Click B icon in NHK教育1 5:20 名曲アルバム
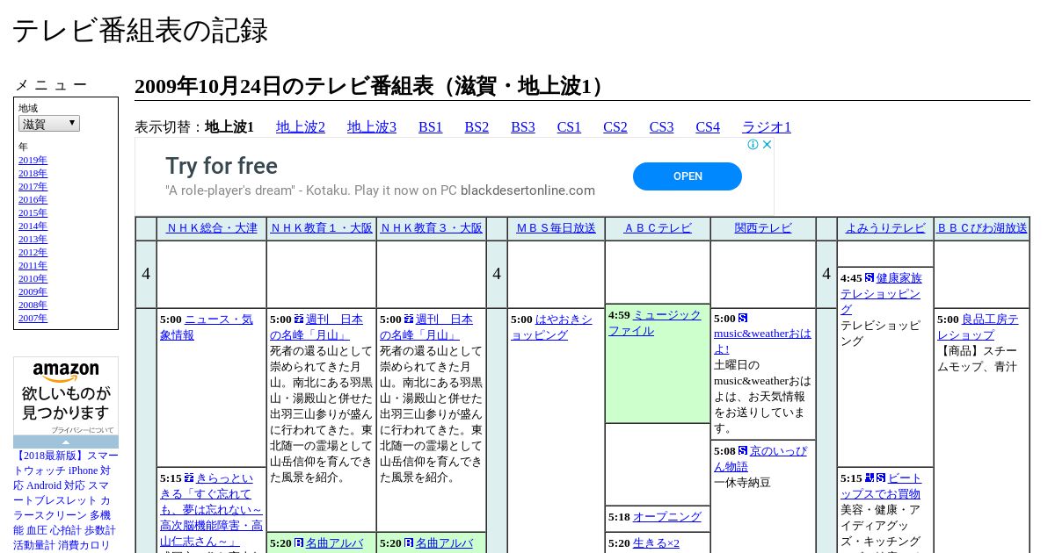 point(299,543)
